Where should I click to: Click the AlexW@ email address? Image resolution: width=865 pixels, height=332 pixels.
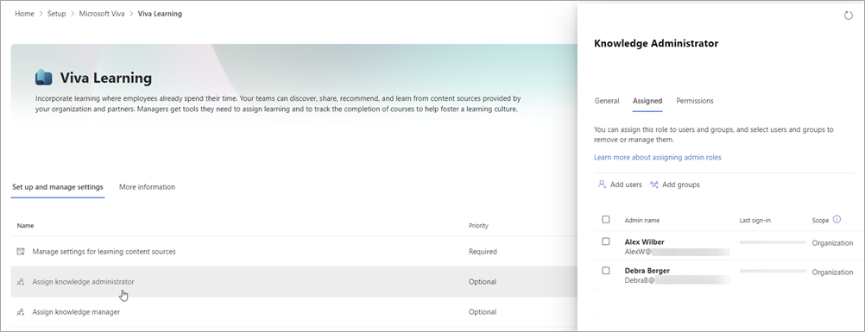(678, 252)
